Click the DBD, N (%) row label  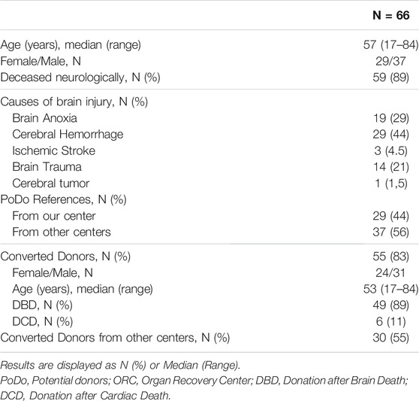[43, 305]
